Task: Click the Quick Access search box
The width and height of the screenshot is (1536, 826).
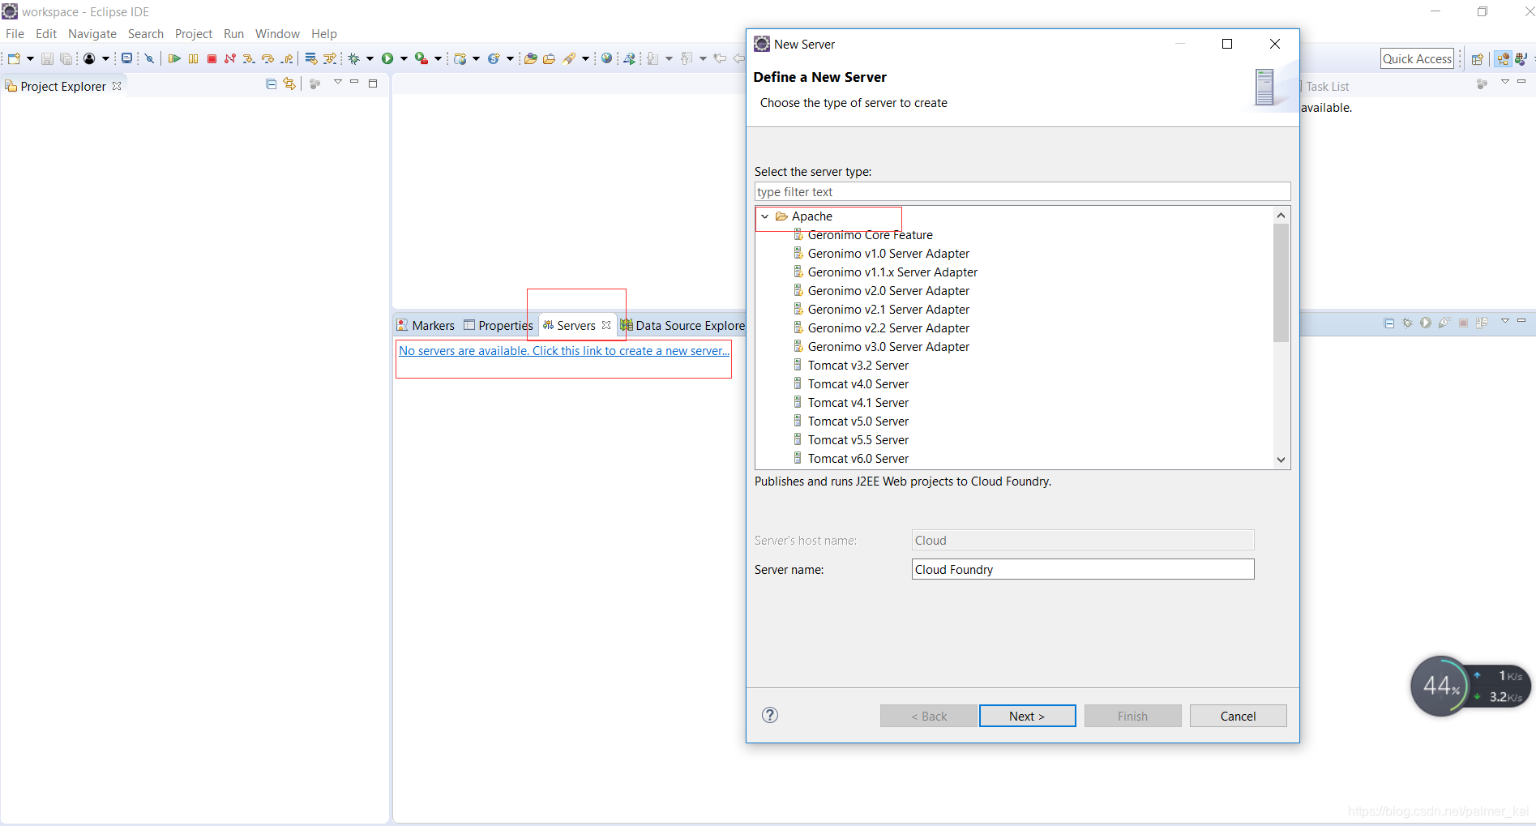Action: [1417, 58]
